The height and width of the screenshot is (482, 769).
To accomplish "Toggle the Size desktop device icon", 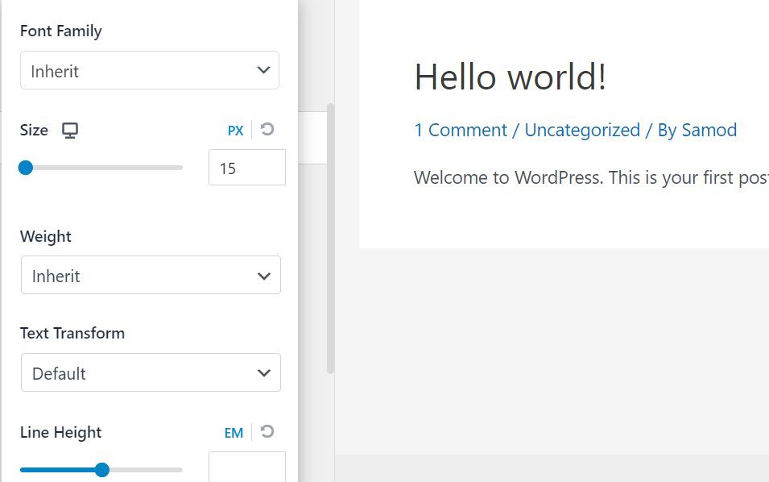I will pyautogui.click(x=70, y=131).
